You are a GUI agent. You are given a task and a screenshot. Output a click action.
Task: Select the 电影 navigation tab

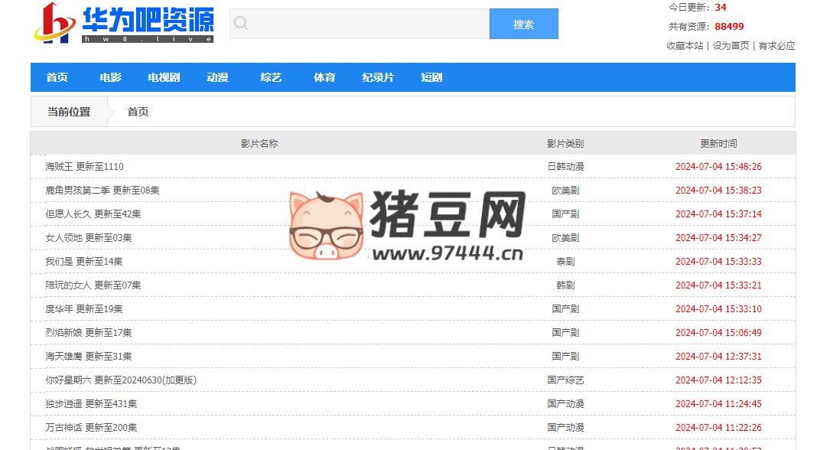pos(109,77)
